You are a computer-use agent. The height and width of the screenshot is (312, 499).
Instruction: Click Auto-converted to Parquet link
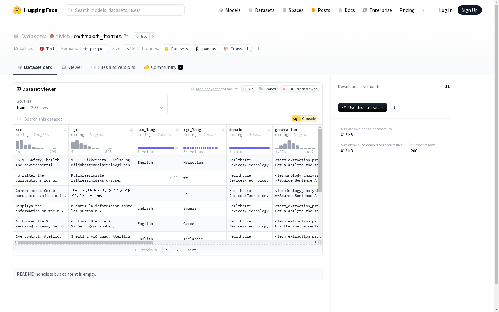[208, 89]
